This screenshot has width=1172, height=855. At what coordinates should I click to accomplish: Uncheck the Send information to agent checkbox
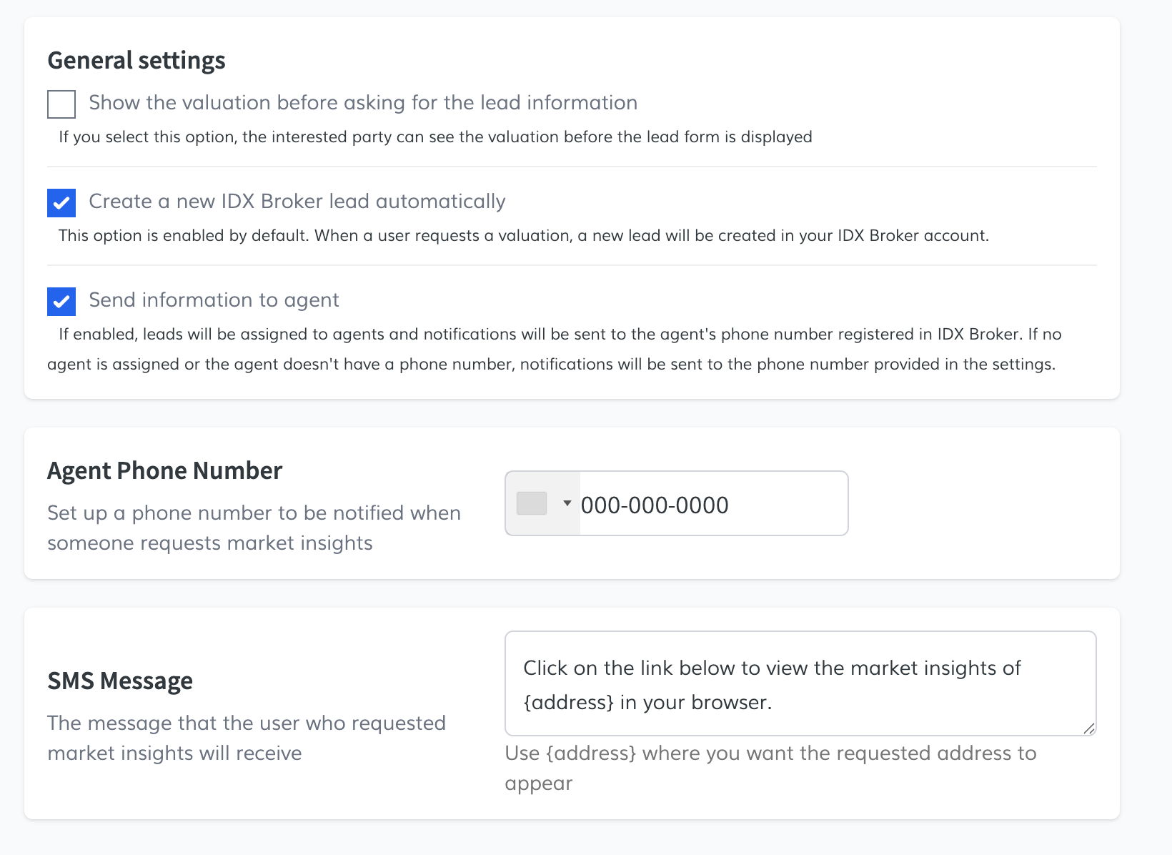[x=61, y=302]
